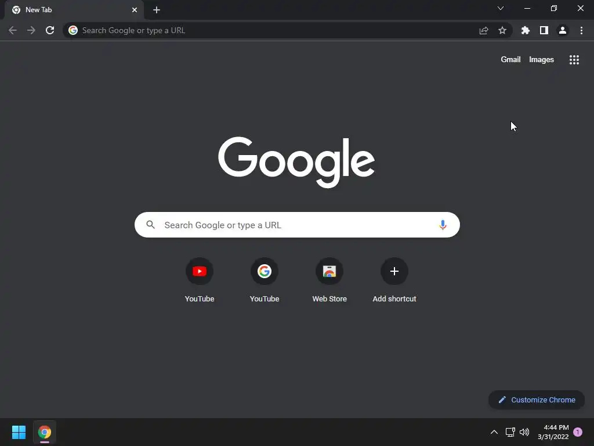594x446 pixels.
Task: Open a new tab with plus button
Action: pyautogui.click(x=157, y=10)
